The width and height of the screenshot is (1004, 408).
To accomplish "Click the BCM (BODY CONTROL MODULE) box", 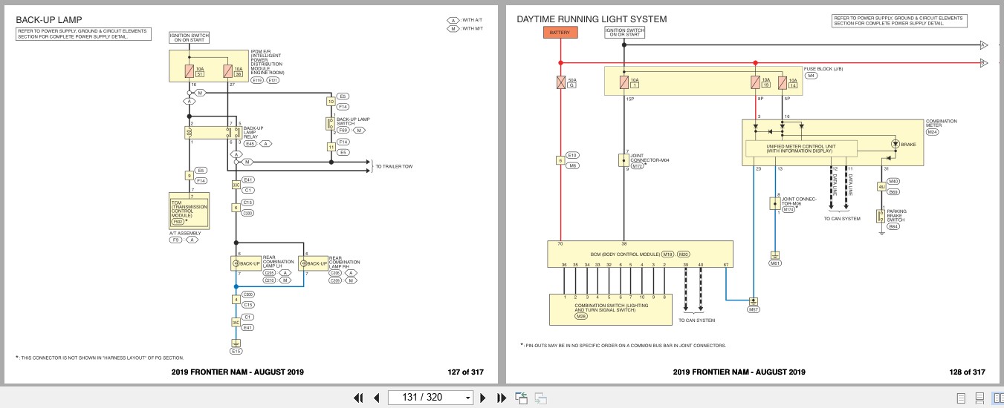I will (x=641, y=254).
